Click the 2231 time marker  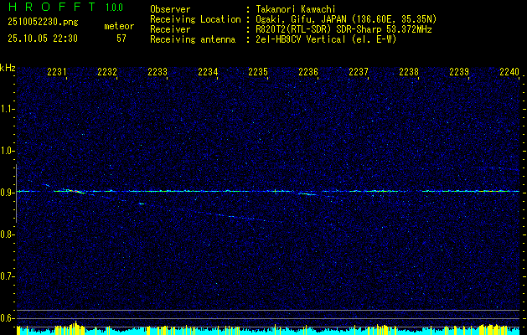(57, 72)
